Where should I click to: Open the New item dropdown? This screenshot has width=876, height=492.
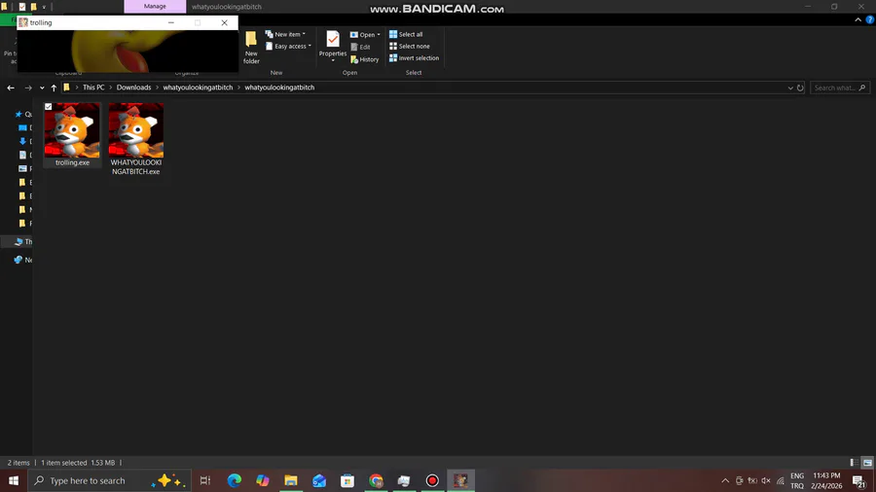tap(285, 34)
